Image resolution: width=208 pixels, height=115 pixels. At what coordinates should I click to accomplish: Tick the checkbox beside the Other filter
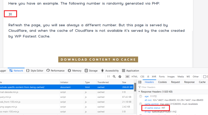coord(205,76)
